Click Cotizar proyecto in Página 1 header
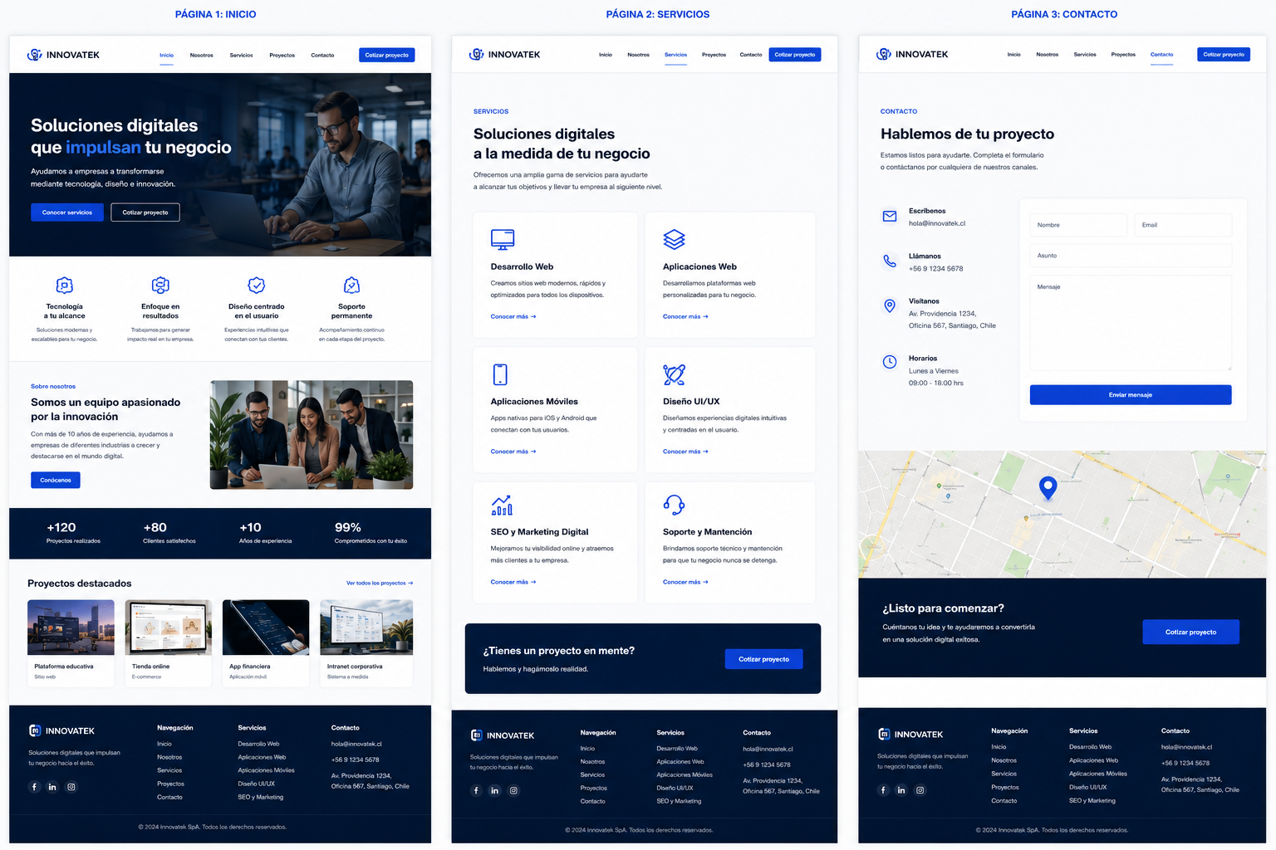 tap(387, 55)
